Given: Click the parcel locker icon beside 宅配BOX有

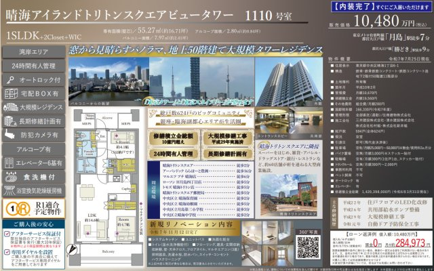Looking at the screenshot, I should [x=11, y=94].
